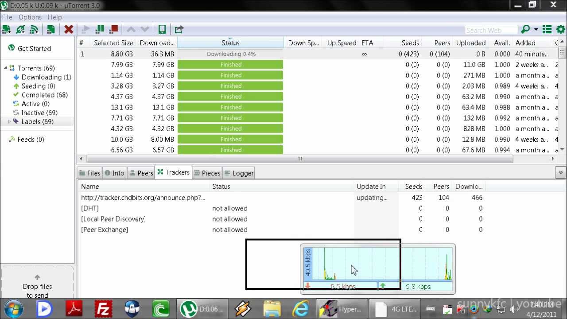This screenshot has height=319, width=567.
Task: Open Internet Explorer from the taskbar
Action: point(300,309)
